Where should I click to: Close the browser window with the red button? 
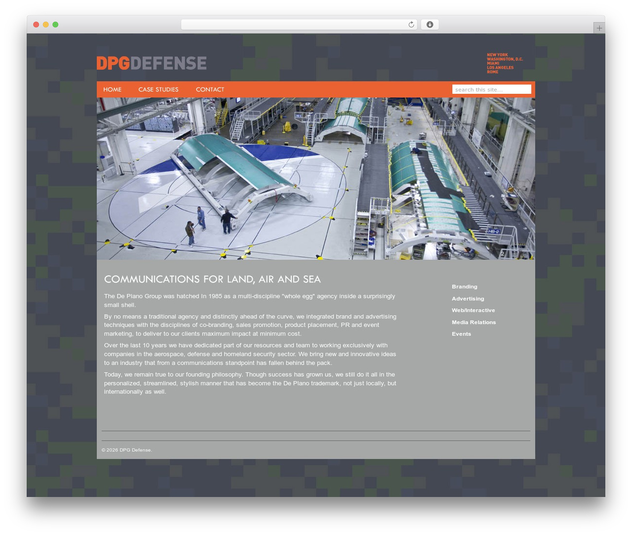pos(36,25)
